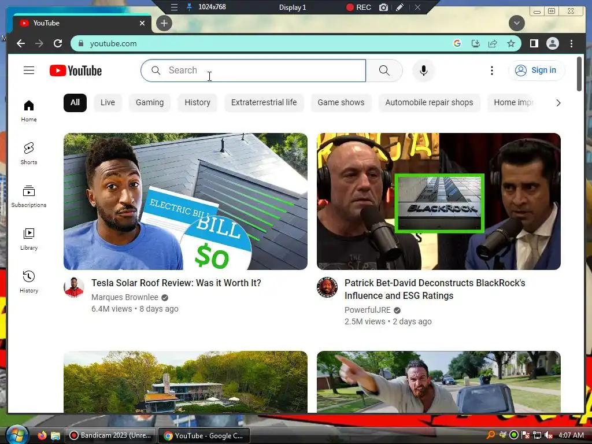Open Subscriptions in sidebar
This screenshot has width=592, height=444.
click(x=29, y=197)
